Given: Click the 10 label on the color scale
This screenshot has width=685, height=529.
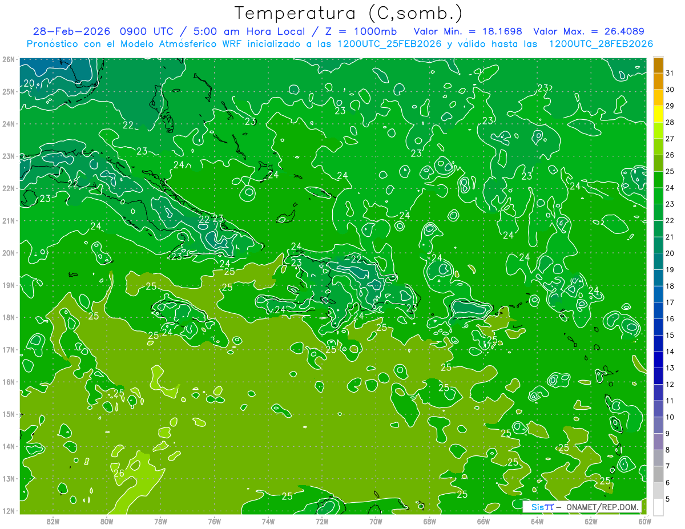Looking at the screenshot, I should tap(670, 417).
